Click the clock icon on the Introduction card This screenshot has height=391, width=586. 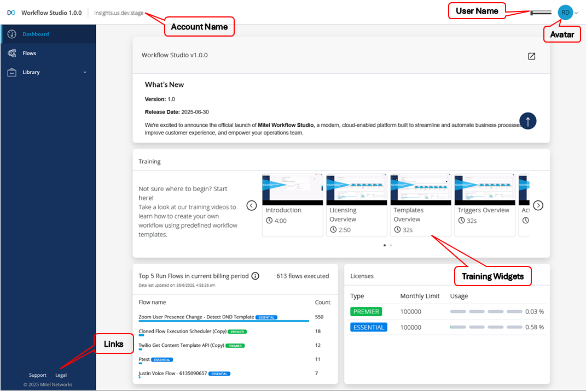pos(269,221)
